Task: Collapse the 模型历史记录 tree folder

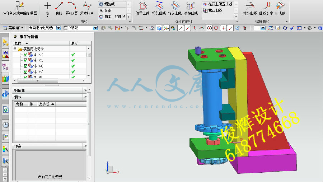Action: 15,49
